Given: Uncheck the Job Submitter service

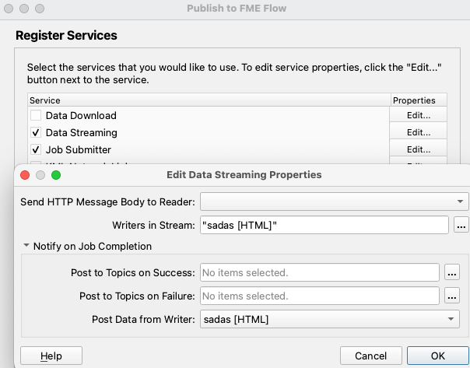Looking at the screenshot, I should tap(36, 149).
